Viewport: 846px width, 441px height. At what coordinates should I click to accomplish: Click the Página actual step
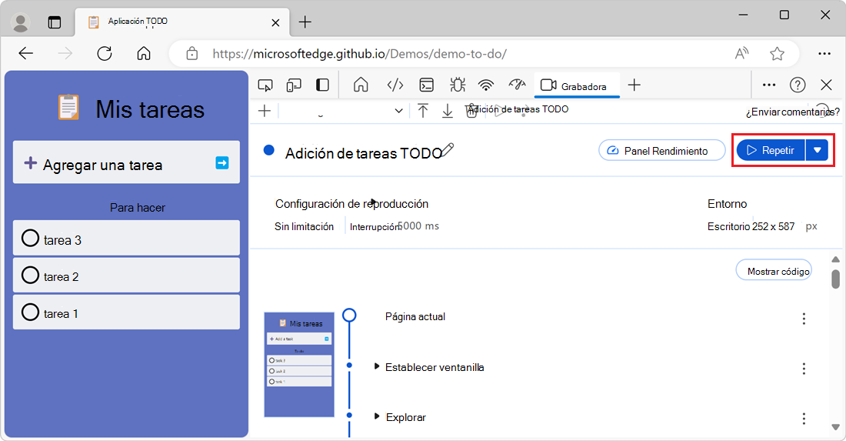[x=415, y=317]
